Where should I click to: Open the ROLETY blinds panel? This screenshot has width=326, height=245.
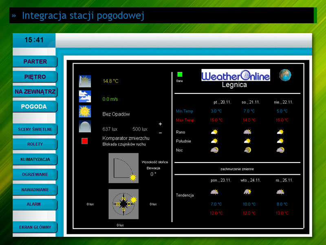35,144
